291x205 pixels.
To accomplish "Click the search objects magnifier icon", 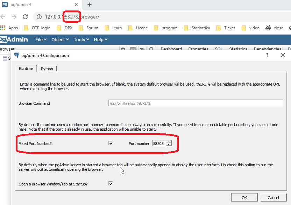I will (151, 49).
